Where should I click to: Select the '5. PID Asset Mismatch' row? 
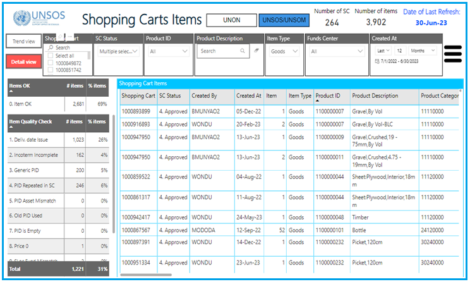pos(58,201)
